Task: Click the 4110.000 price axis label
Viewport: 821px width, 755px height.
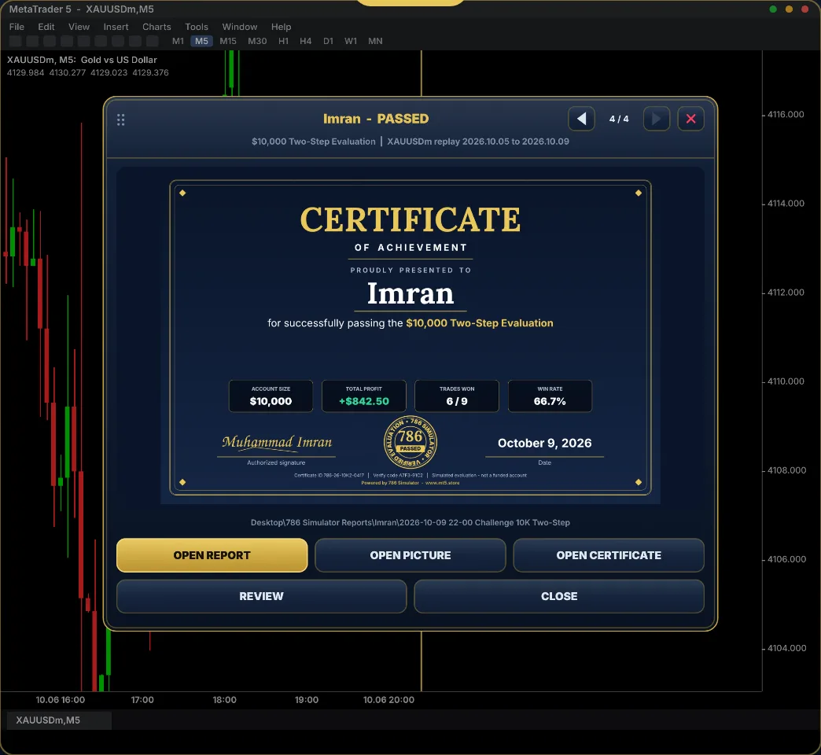Action: pos(786,381)
